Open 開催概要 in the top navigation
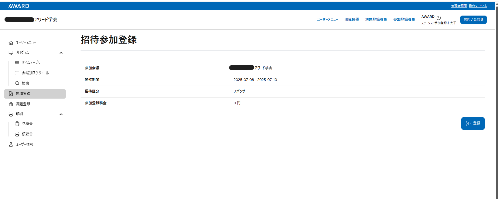The height and width of the screenshot is (220, 499). click(x=352, y=19)
